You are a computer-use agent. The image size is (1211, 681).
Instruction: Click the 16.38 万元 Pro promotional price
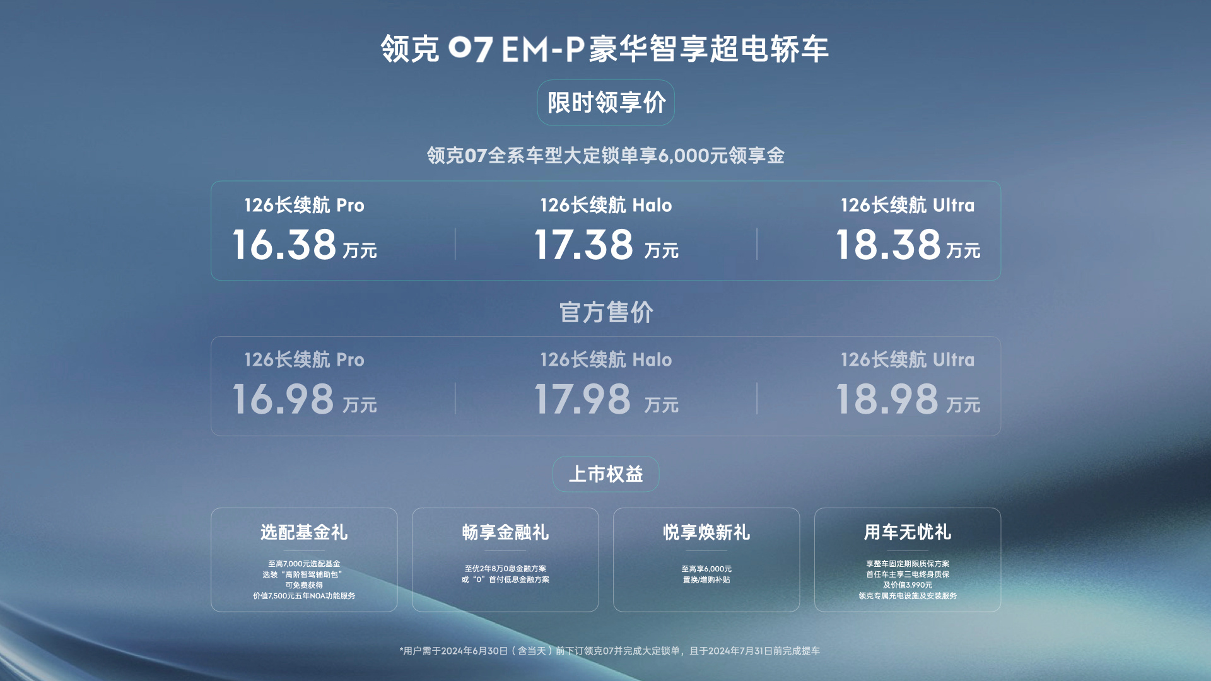point(305,245)
